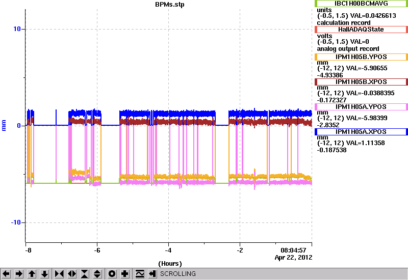408x280 pixels.
Task: Click the 'volts' units label
Action: pyautogui.click(x=324, y=36)
